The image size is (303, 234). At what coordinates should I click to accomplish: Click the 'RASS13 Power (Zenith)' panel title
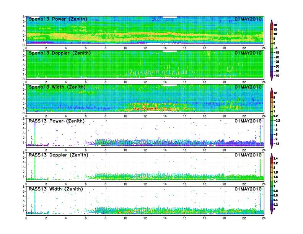(57, 121)
